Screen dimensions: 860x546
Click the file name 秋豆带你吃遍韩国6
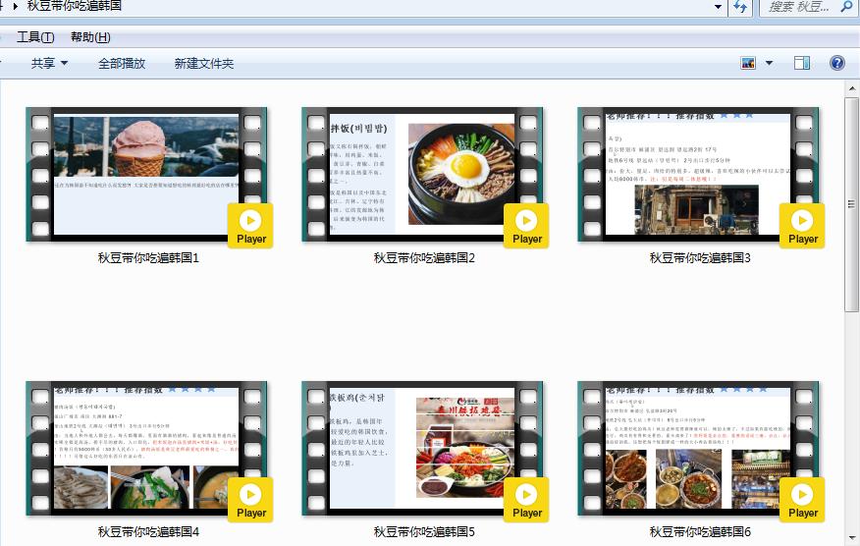tap(700, 531)
